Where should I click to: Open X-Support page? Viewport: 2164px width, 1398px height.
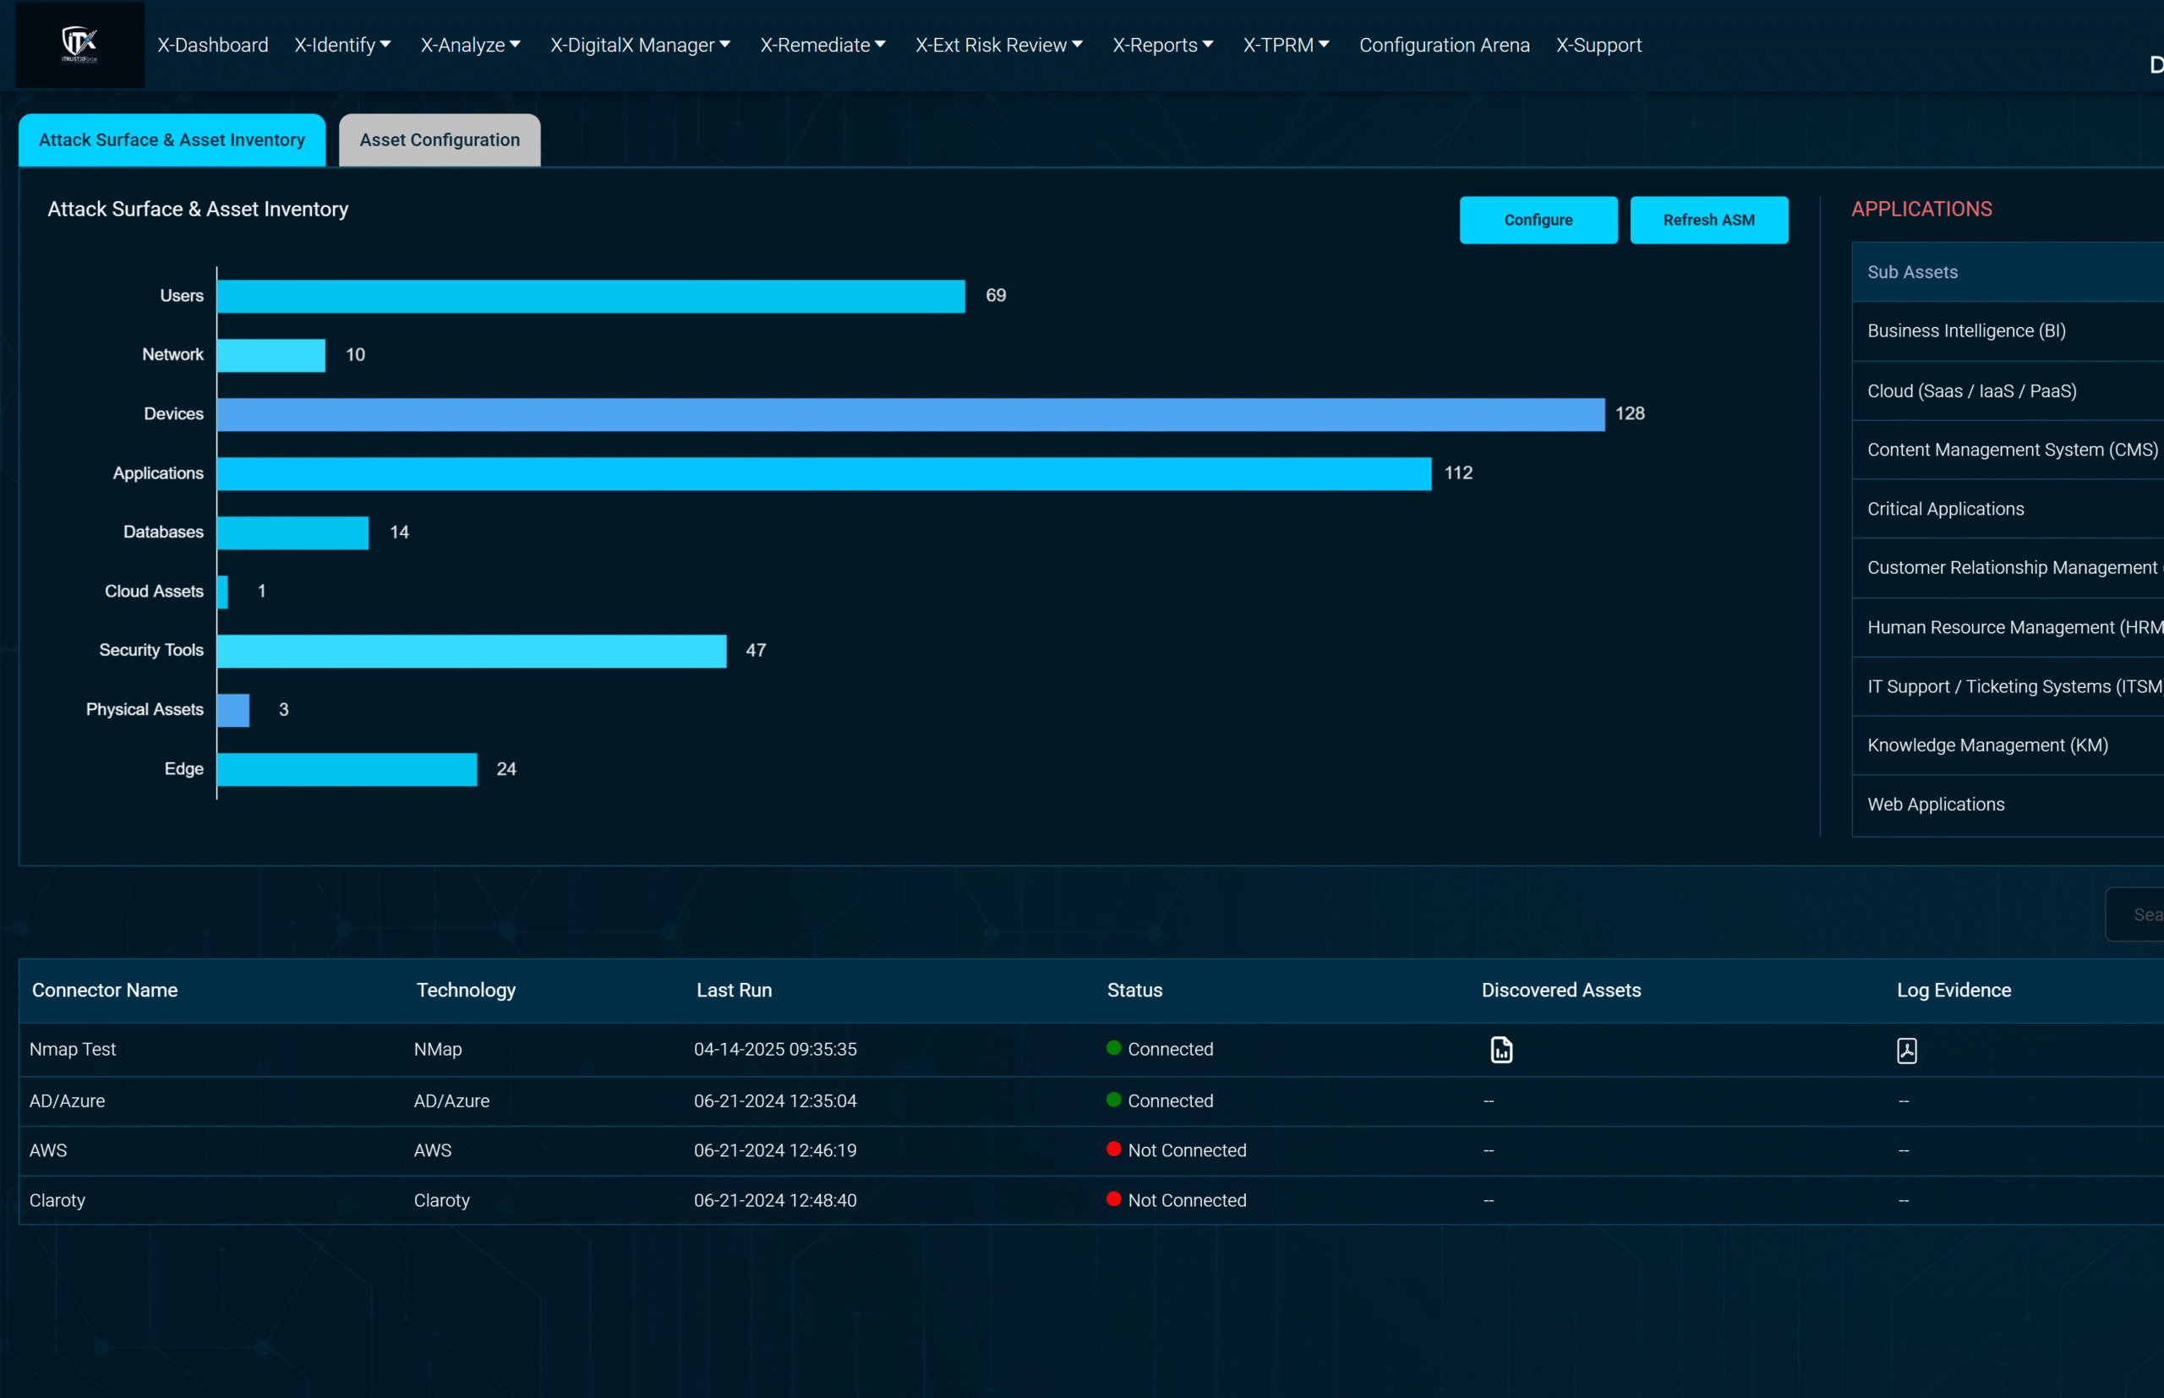(1598, 45)
